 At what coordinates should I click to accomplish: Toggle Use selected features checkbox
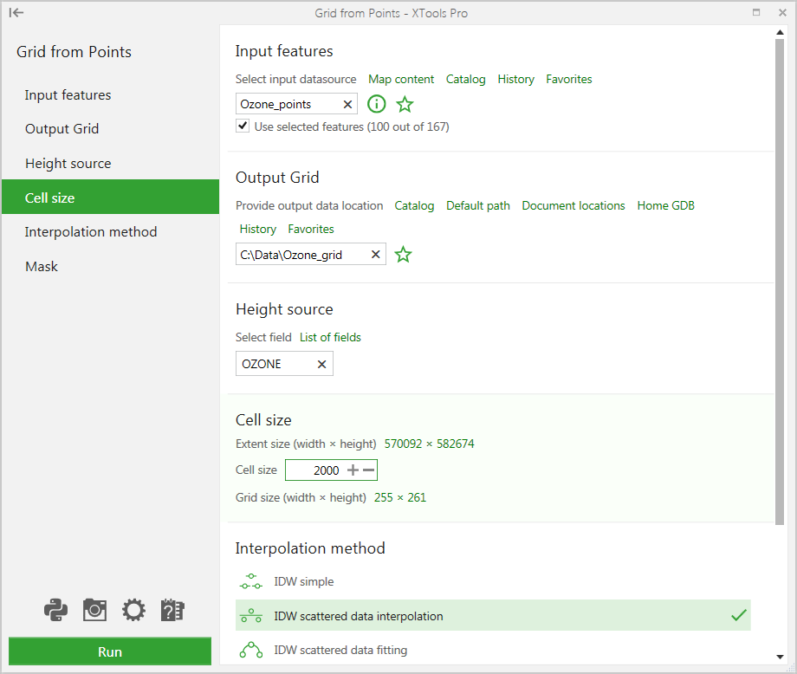243,126
